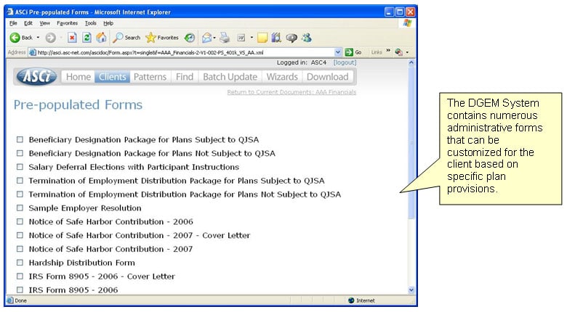Check Sample Employer Resolution
The height and width of the screenshot is (312, 567).
pos(20,208)
